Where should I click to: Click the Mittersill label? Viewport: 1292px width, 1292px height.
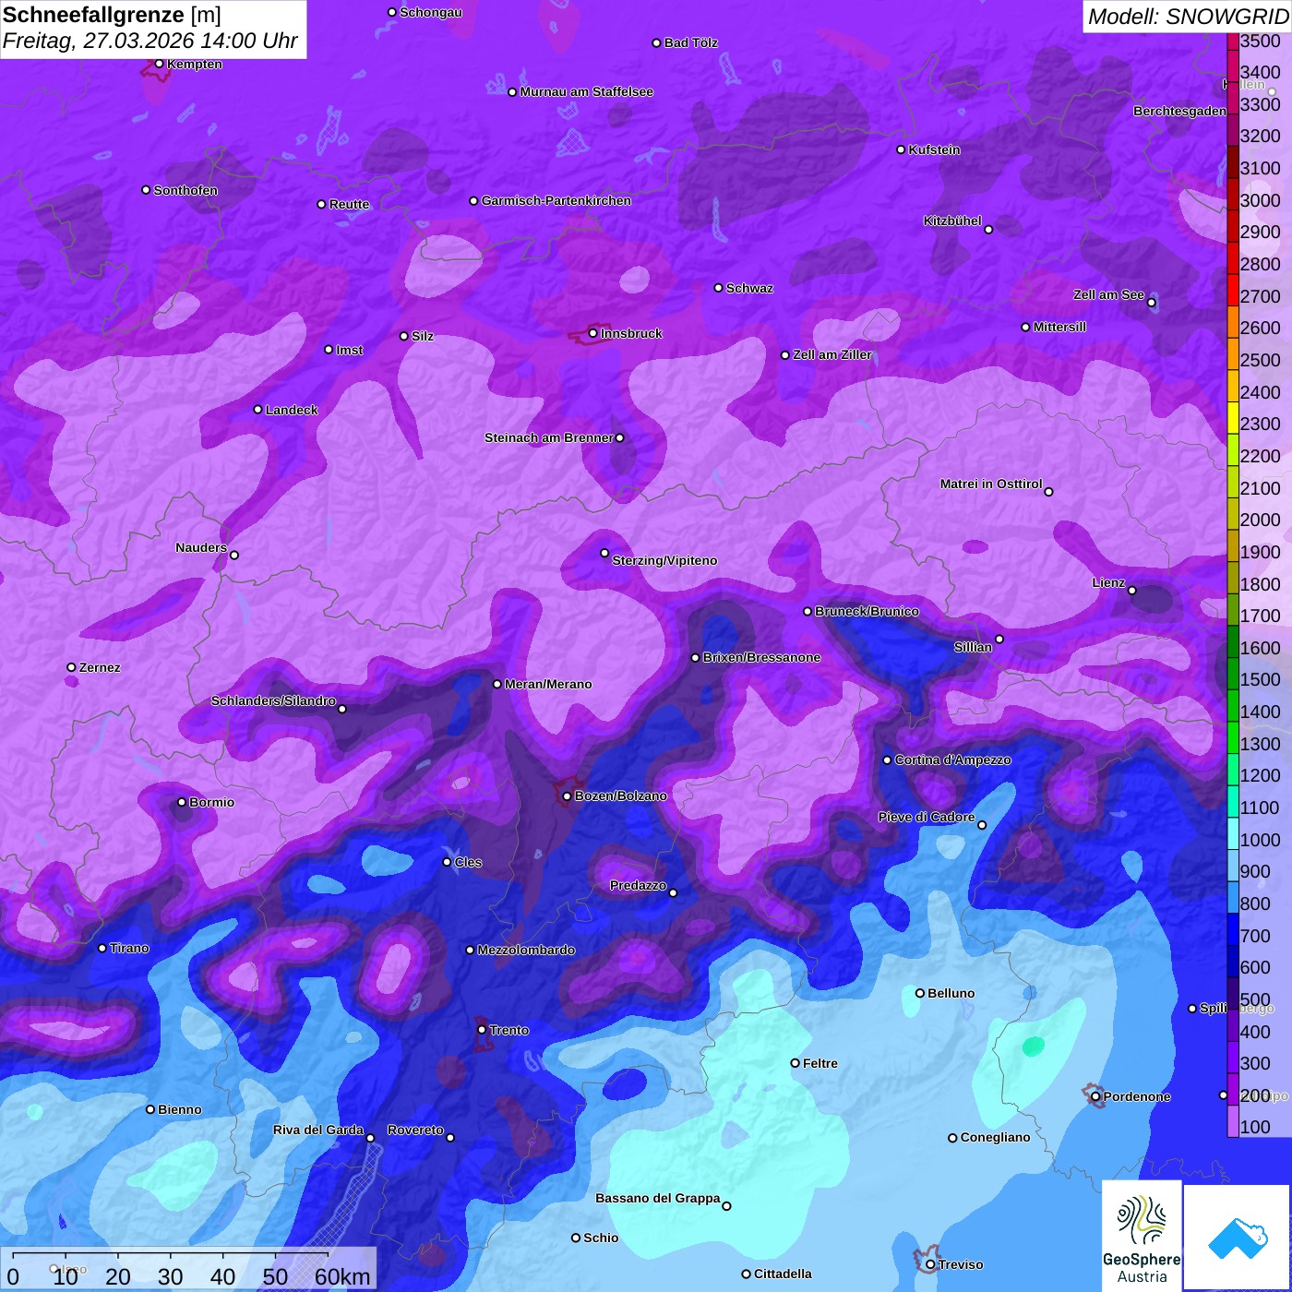coord(1060,327)
